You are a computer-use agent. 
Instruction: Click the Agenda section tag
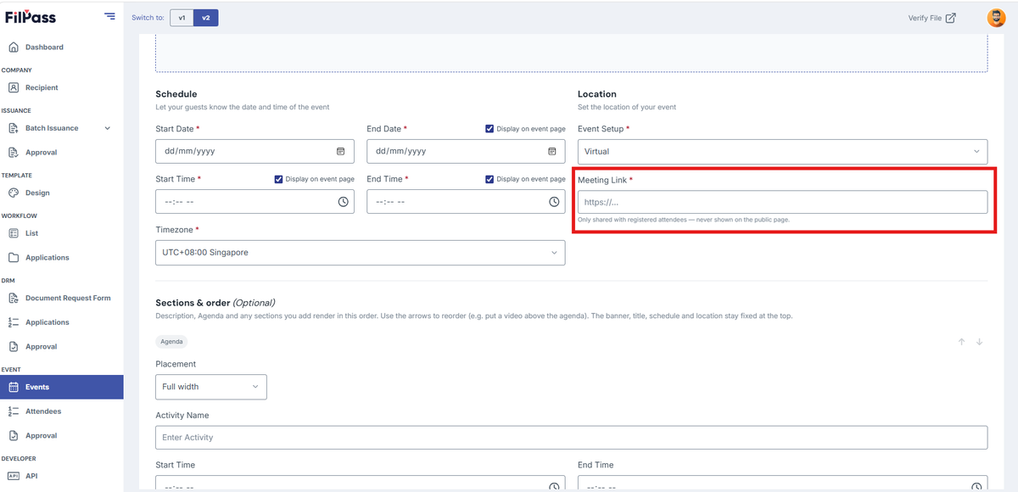[172, 342]
